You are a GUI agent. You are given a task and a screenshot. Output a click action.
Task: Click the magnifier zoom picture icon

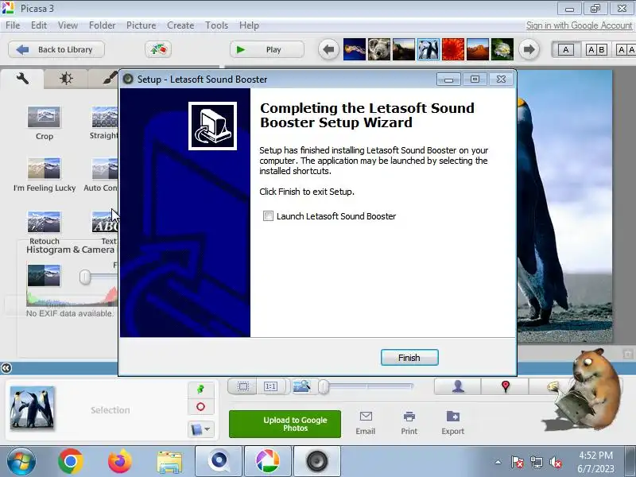pyautogui.click(x=301, y=386)
